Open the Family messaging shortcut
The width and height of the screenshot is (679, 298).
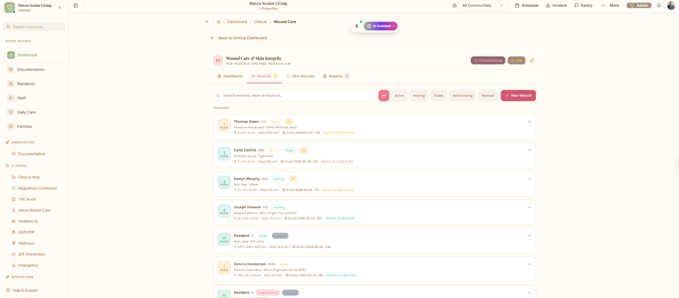[x=584, y=5]
